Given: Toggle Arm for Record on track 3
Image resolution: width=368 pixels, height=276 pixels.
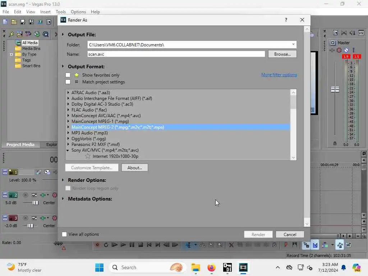Looking at the screenshot, I should [x=26, y=218].
